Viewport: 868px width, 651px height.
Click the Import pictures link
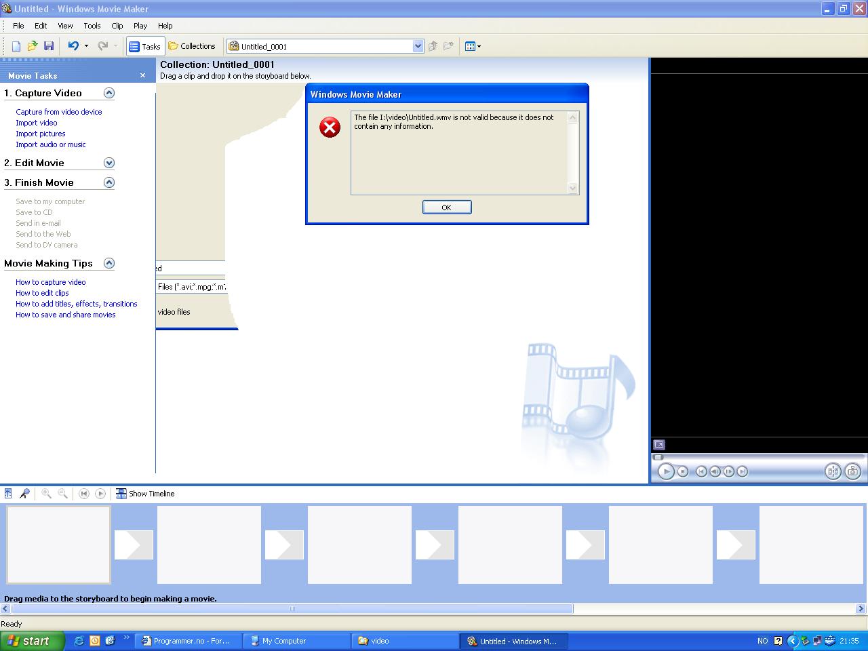41,134
